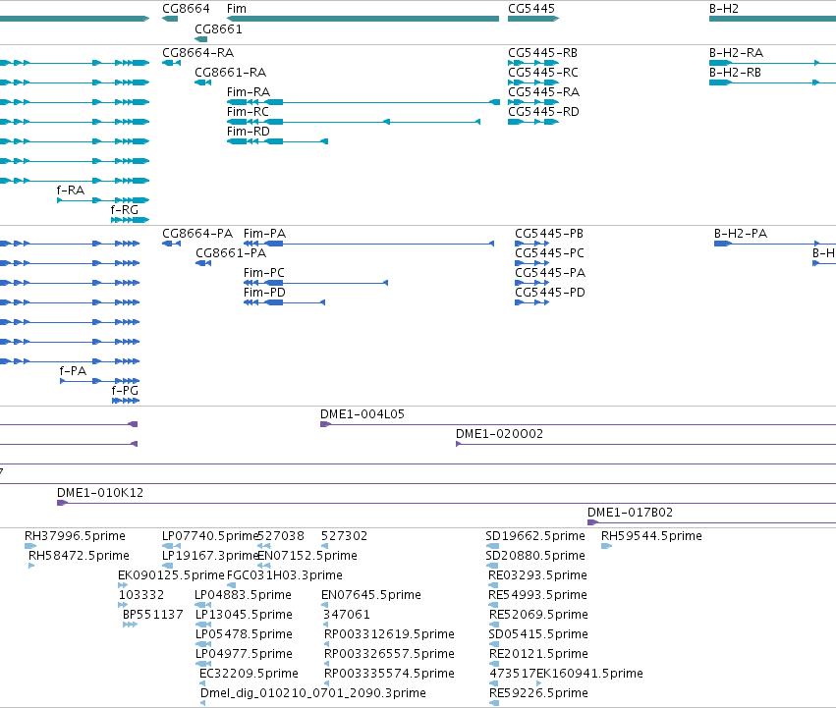Select the CG8661 gene glyph
This screenshot has height=708, width=836.
[201, 39]
